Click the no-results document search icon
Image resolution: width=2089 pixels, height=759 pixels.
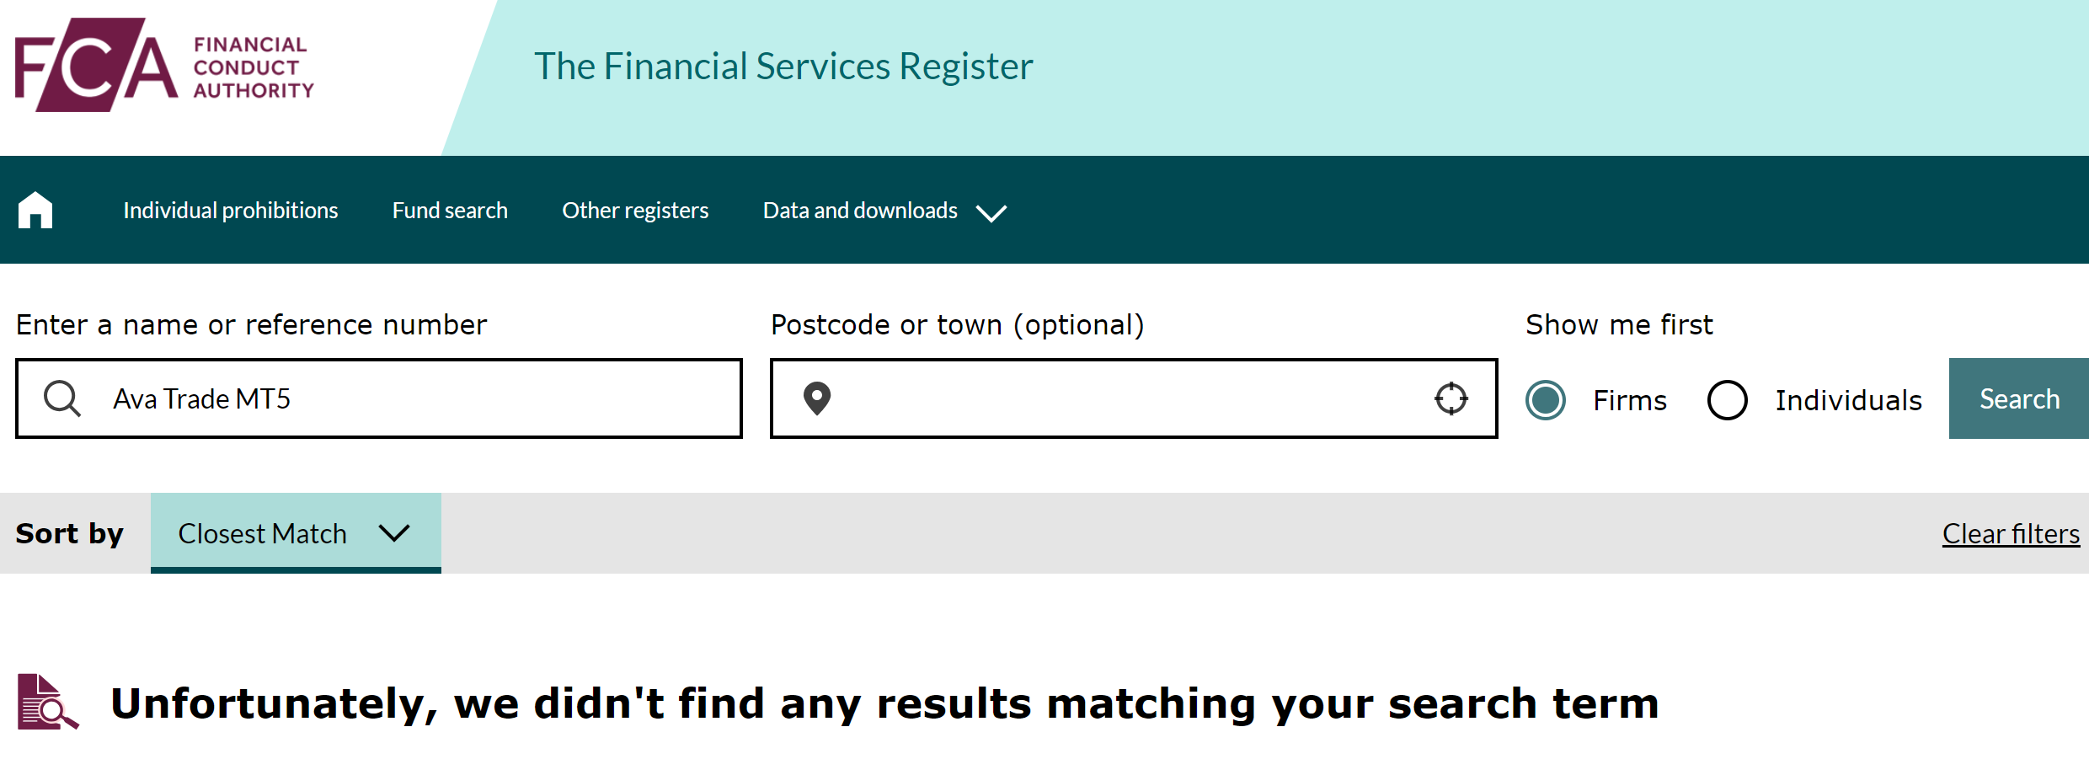(48, 702)
